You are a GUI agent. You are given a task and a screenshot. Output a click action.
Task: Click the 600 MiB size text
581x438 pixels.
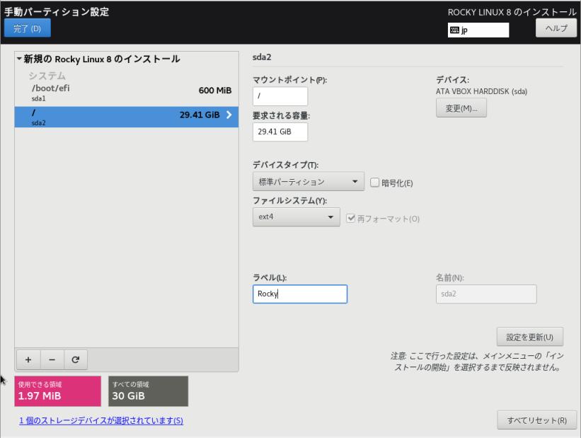(215, 91)
